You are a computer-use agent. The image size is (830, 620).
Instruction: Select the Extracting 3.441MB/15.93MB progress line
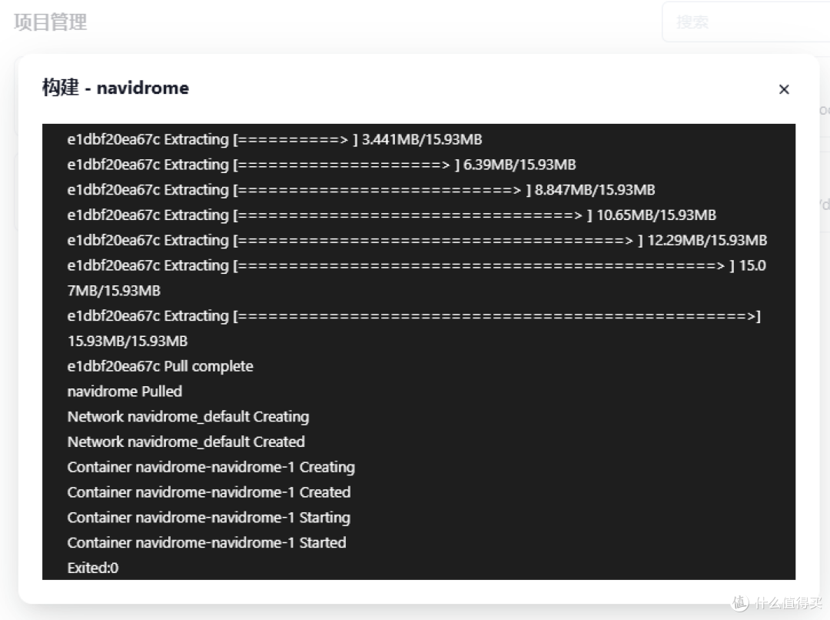click(x=274, y=139)
